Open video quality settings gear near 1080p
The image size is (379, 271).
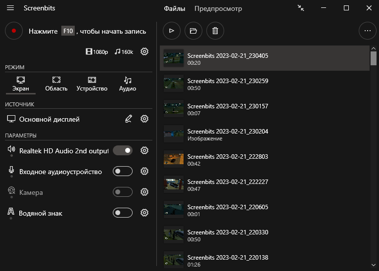[x=144, y=51]
